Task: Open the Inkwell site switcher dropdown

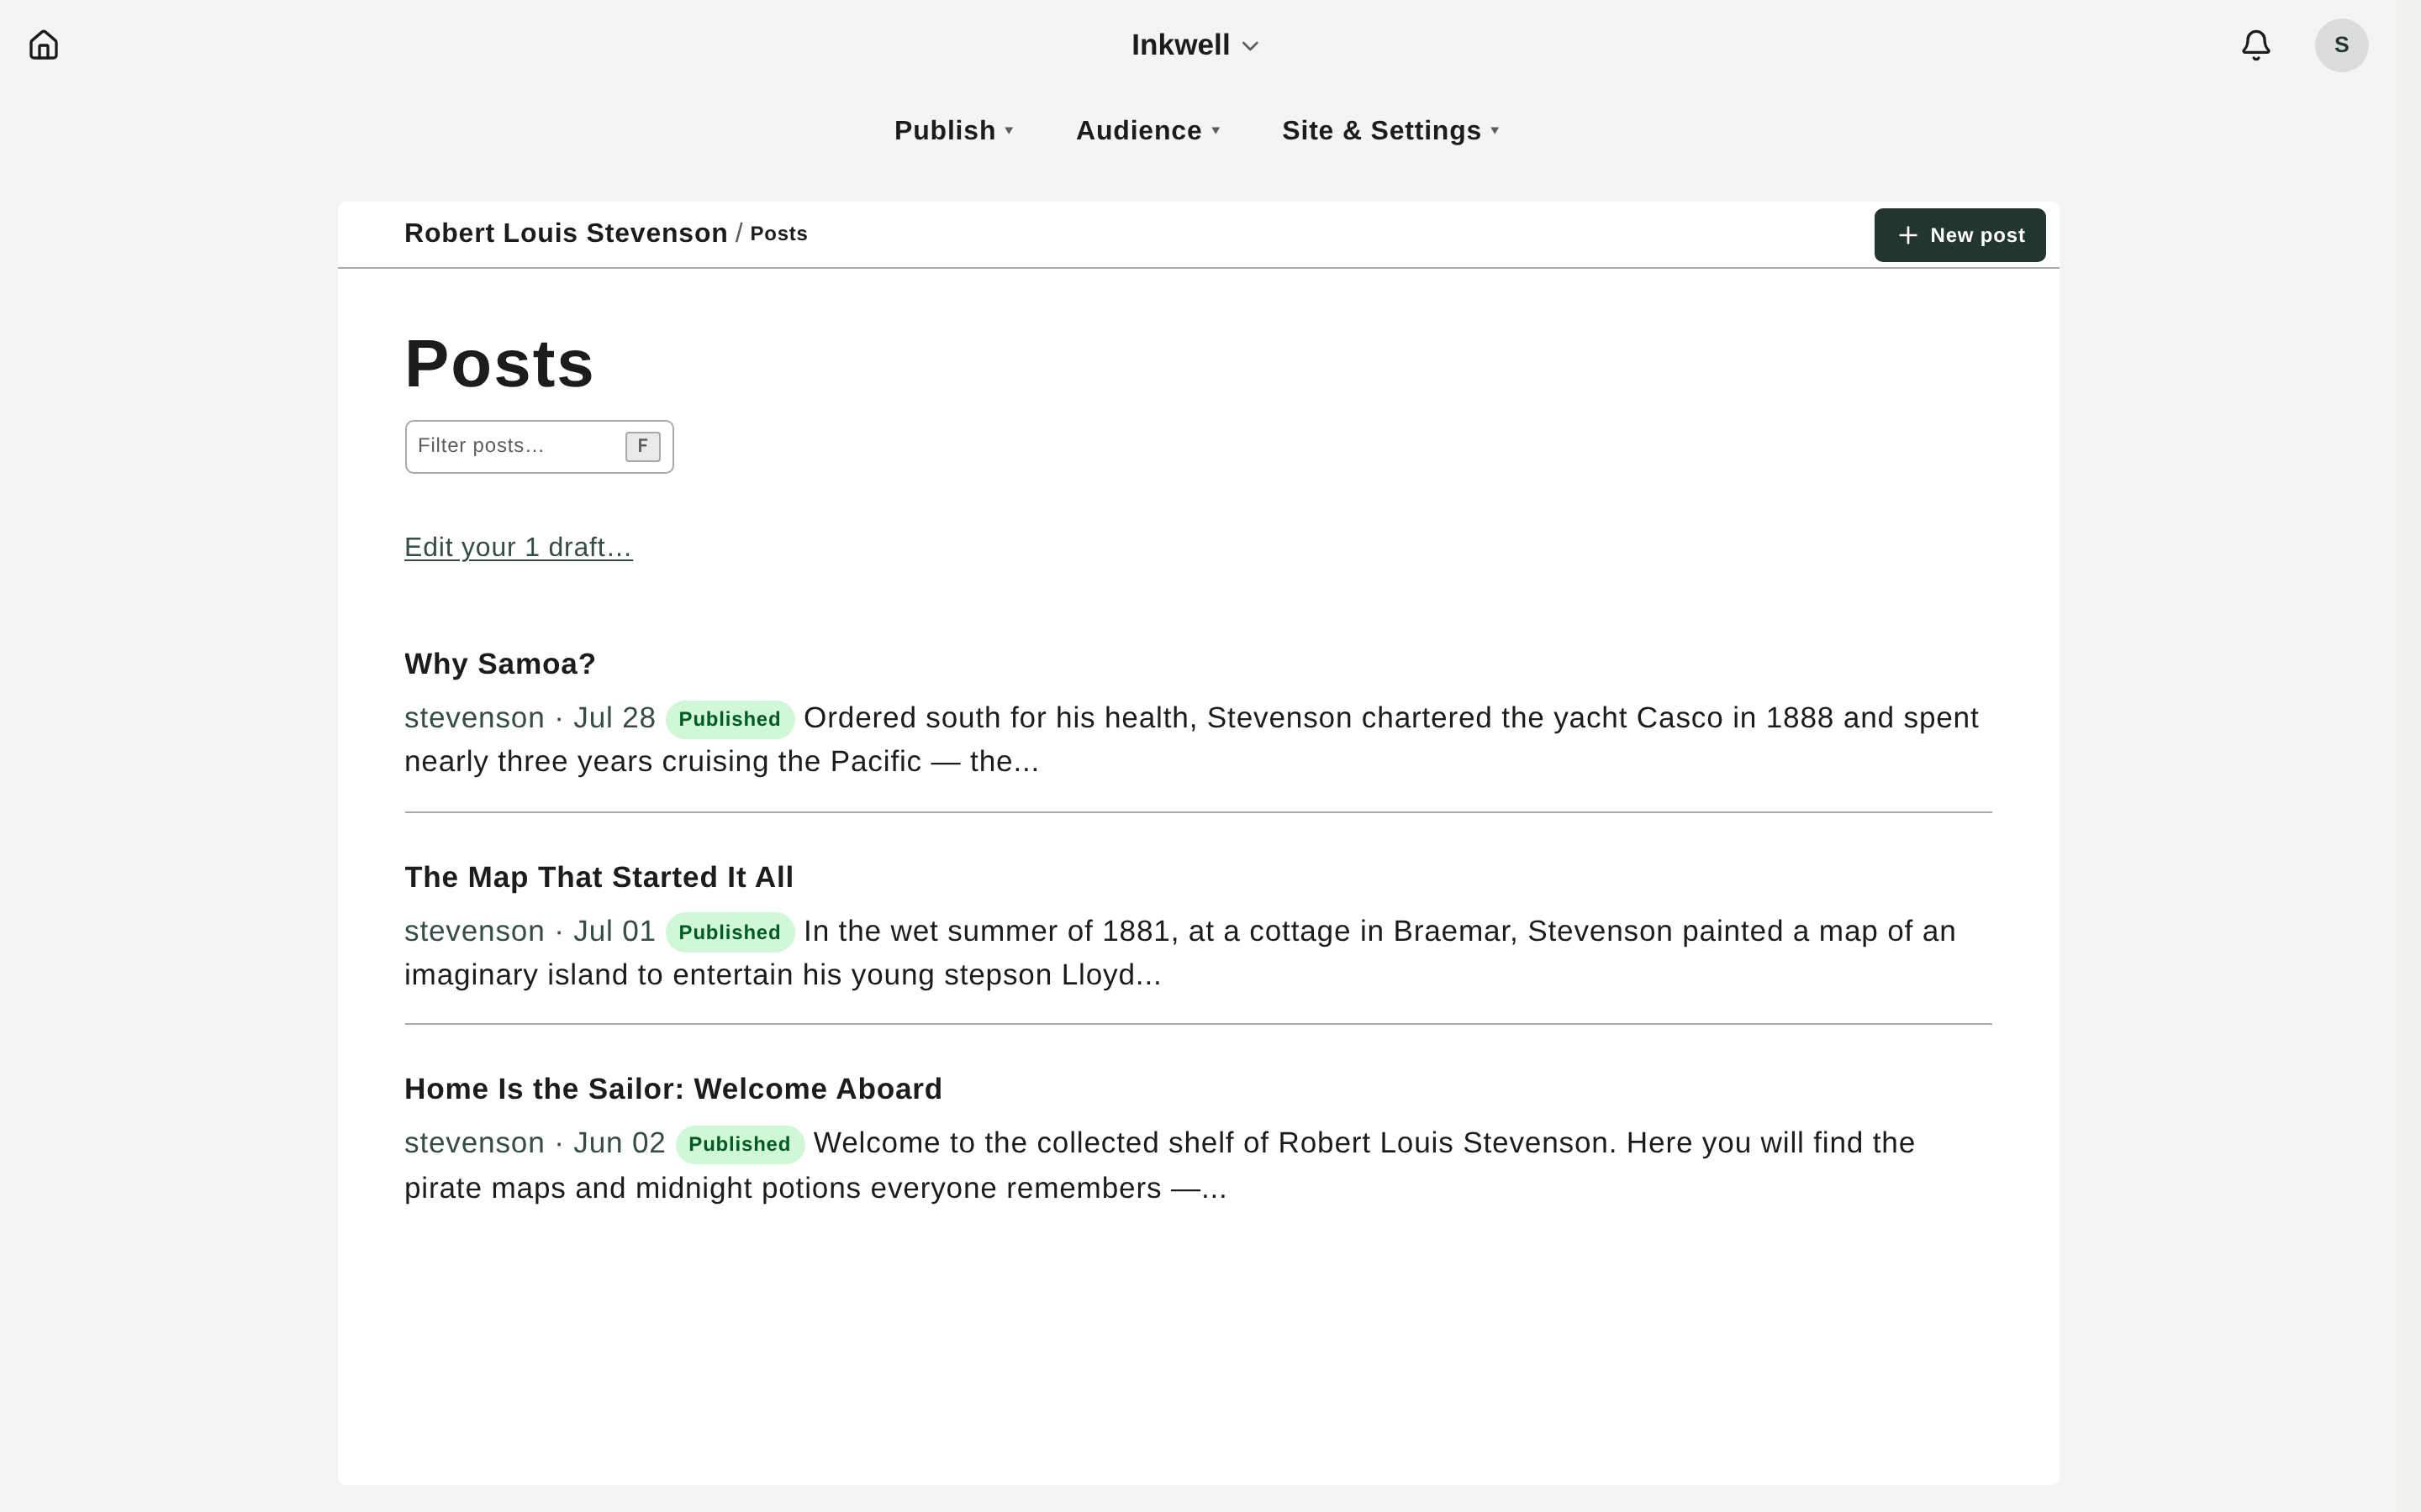Action: coord(1195,45)
